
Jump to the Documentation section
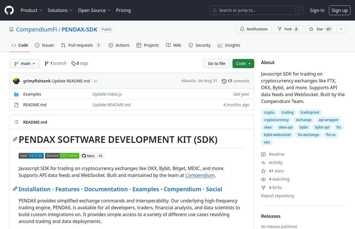tap(106, 189)
